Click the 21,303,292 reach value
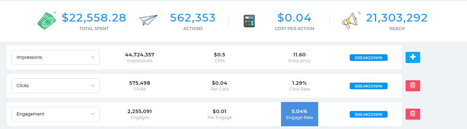The image size is (467, 129). [397, 18]
